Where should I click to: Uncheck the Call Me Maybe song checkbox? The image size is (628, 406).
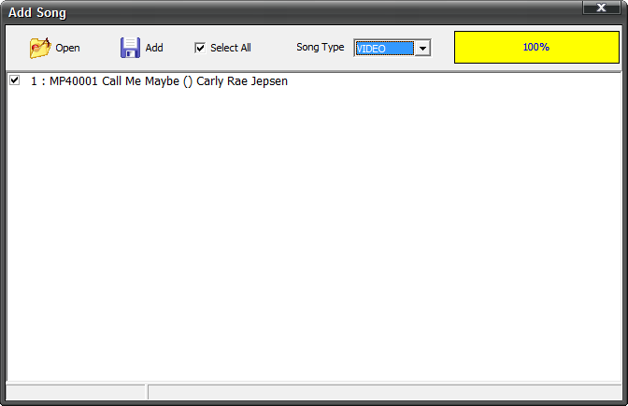[x=14, y=80]
